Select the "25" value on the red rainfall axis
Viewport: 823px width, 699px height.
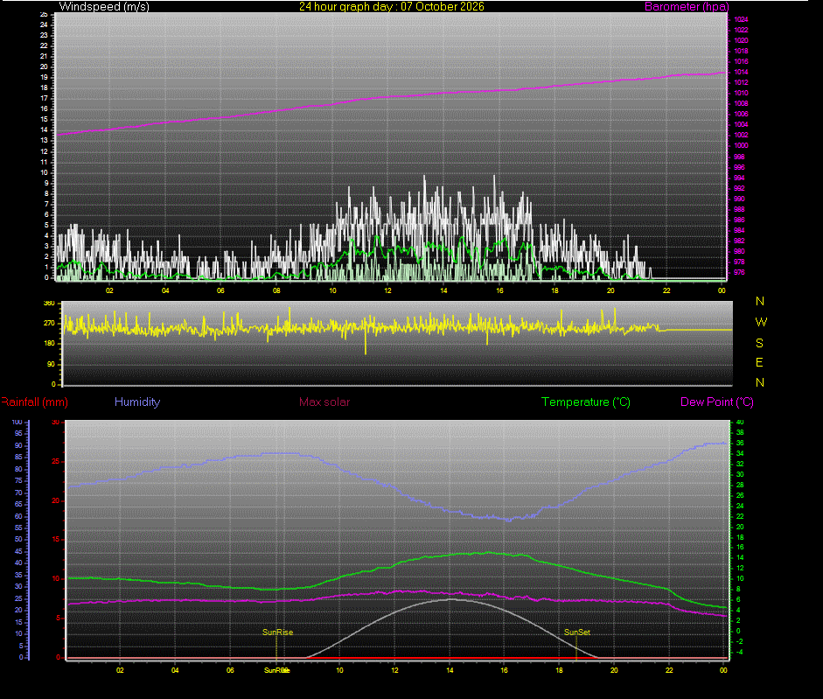56,462
